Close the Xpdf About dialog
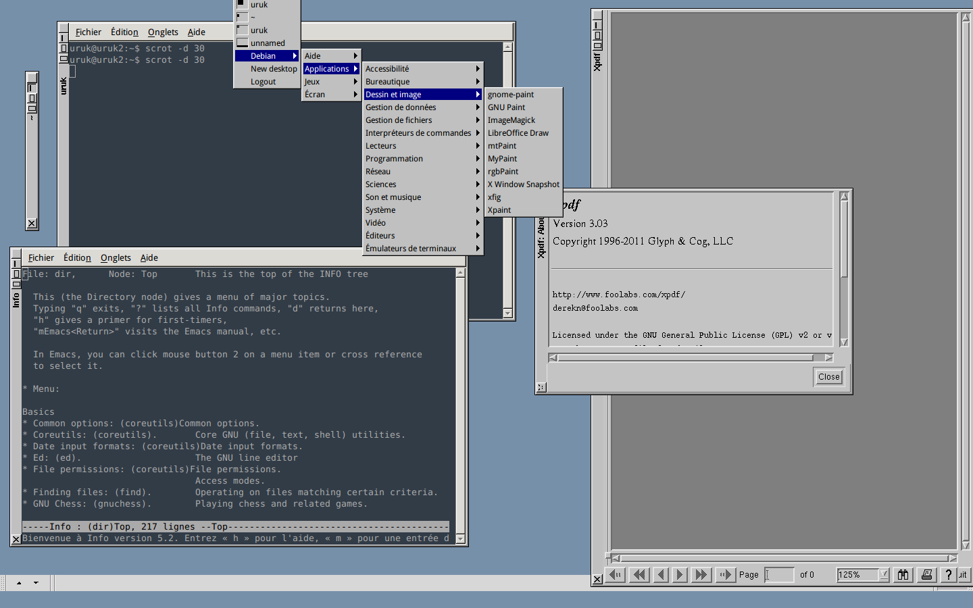Image resolution: width=973 pixels, height=608 pixels. 828,377
